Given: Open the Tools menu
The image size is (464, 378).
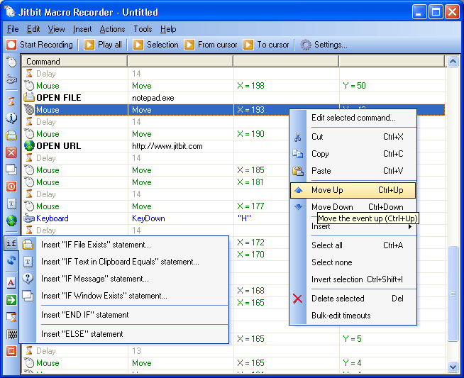Looking at the screenshot, I should coord(143,29).
